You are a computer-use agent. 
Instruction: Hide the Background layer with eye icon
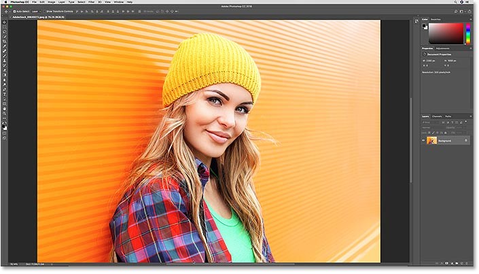click(423, 140)
